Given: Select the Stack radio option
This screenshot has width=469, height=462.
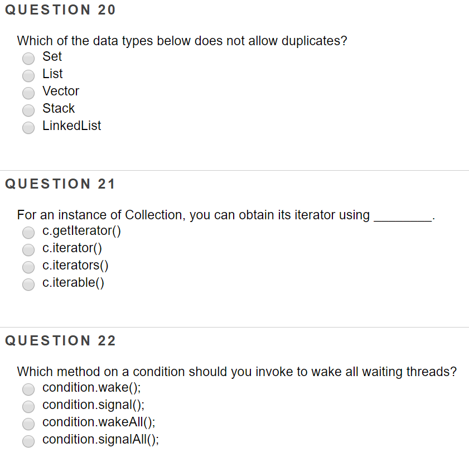Looking at the screenshot, I should (28, 109).
